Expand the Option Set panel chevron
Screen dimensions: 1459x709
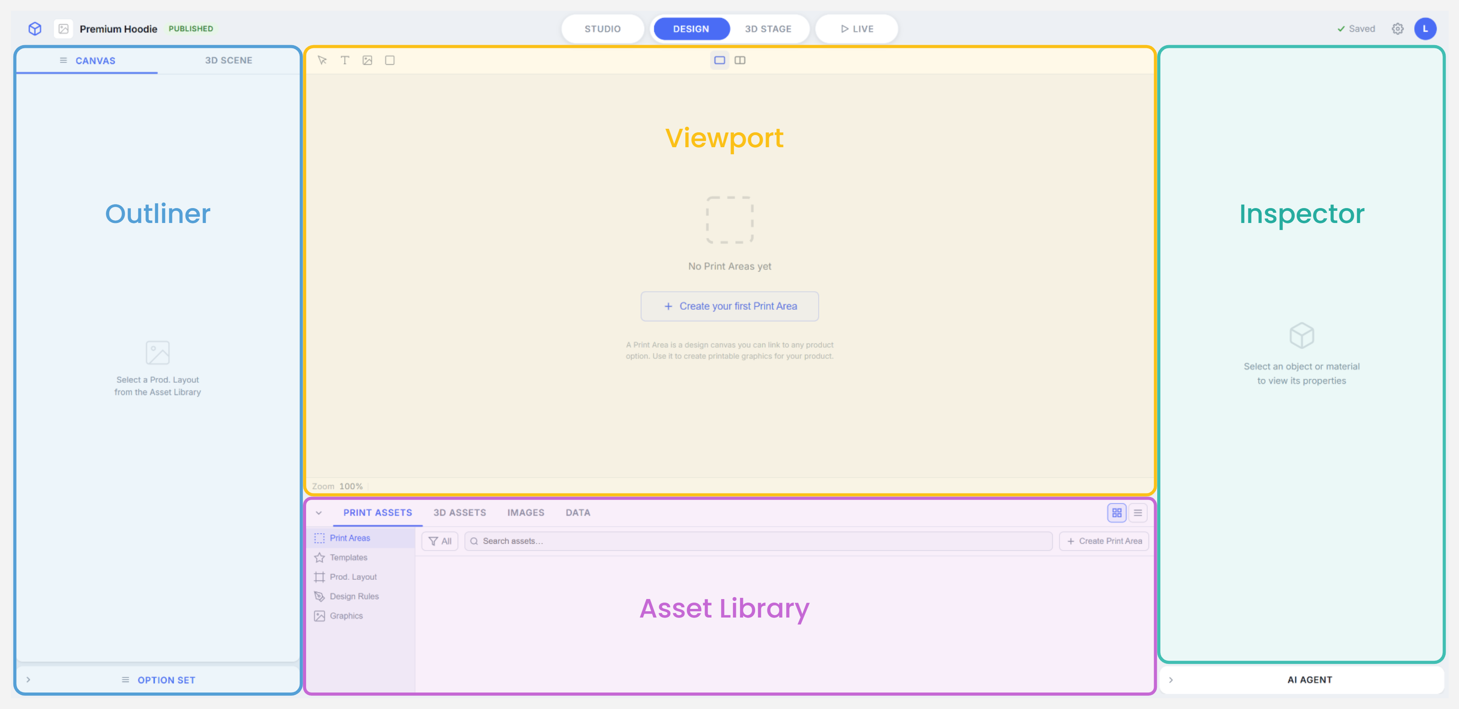pos(28,680)
